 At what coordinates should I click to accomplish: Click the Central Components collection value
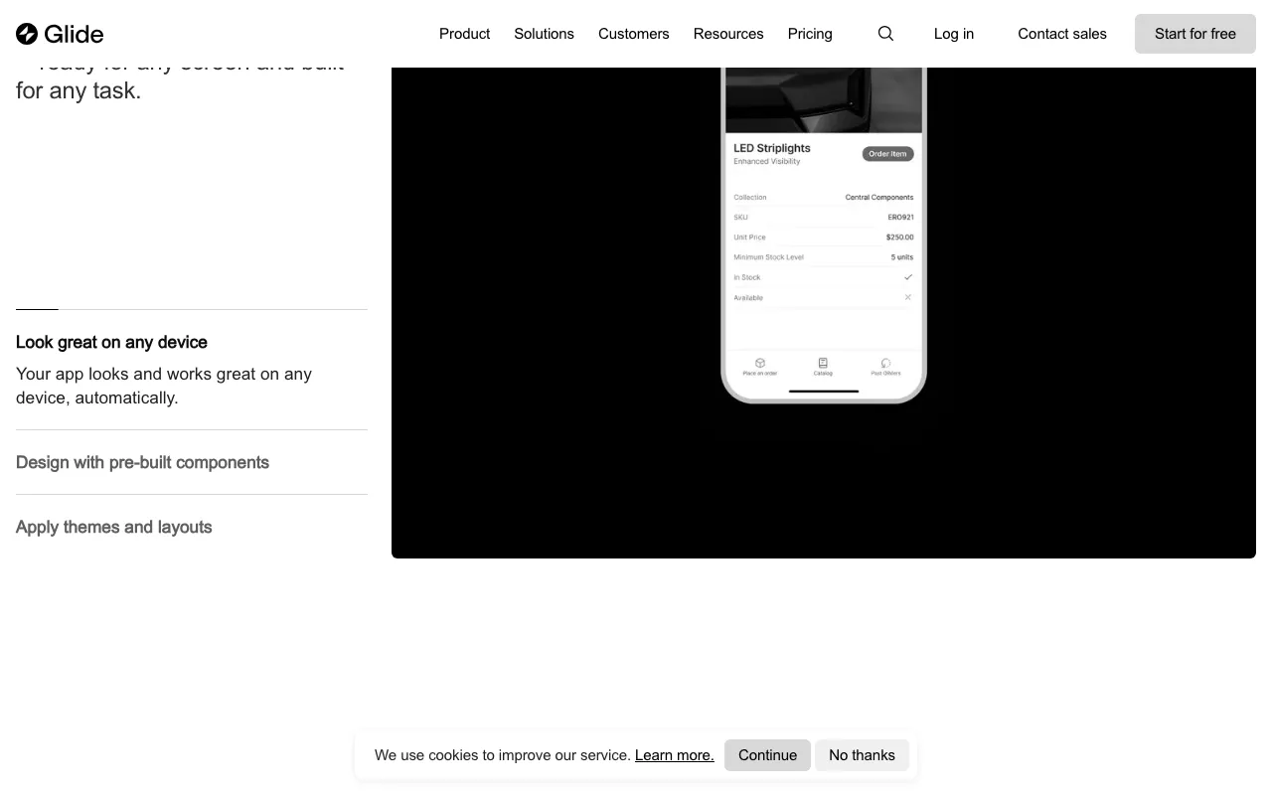pos(879,198)
